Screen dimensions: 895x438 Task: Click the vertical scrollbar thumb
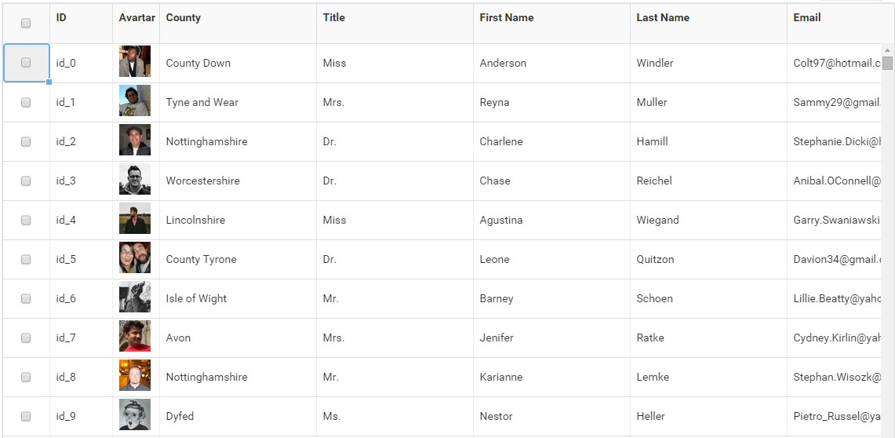(887, 64)
